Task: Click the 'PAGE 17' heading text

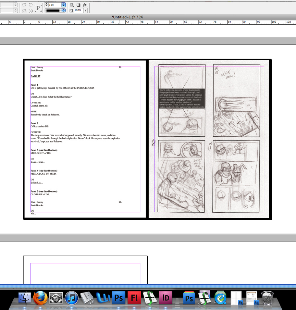Action: [35, 76]
